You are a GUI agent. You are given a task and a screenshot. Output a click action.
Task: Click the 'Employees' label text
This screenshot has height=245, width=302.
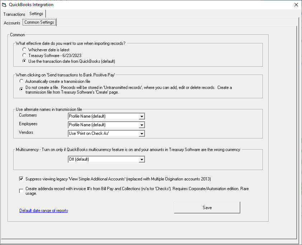(x=28, y=124)
